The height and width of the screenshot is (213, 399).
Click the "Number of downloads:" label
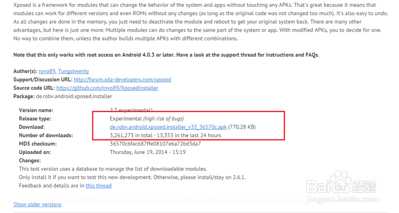(x=46, y=135)
